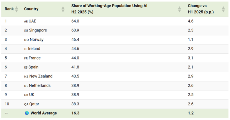Select Ireland's 44.6 share value
This screenshot has width=230, height=120.
(75, 49)
